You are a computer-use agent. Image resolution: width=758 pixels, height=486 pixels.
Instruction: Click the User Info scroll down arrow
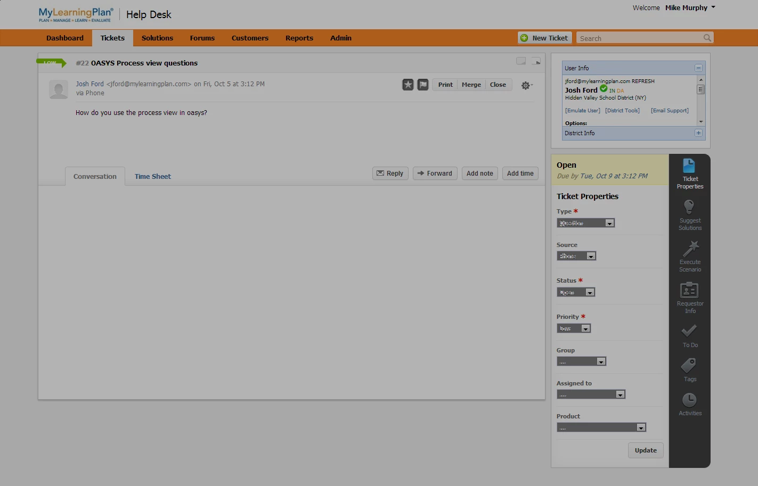pyautogui.click(x=701, y=122)
